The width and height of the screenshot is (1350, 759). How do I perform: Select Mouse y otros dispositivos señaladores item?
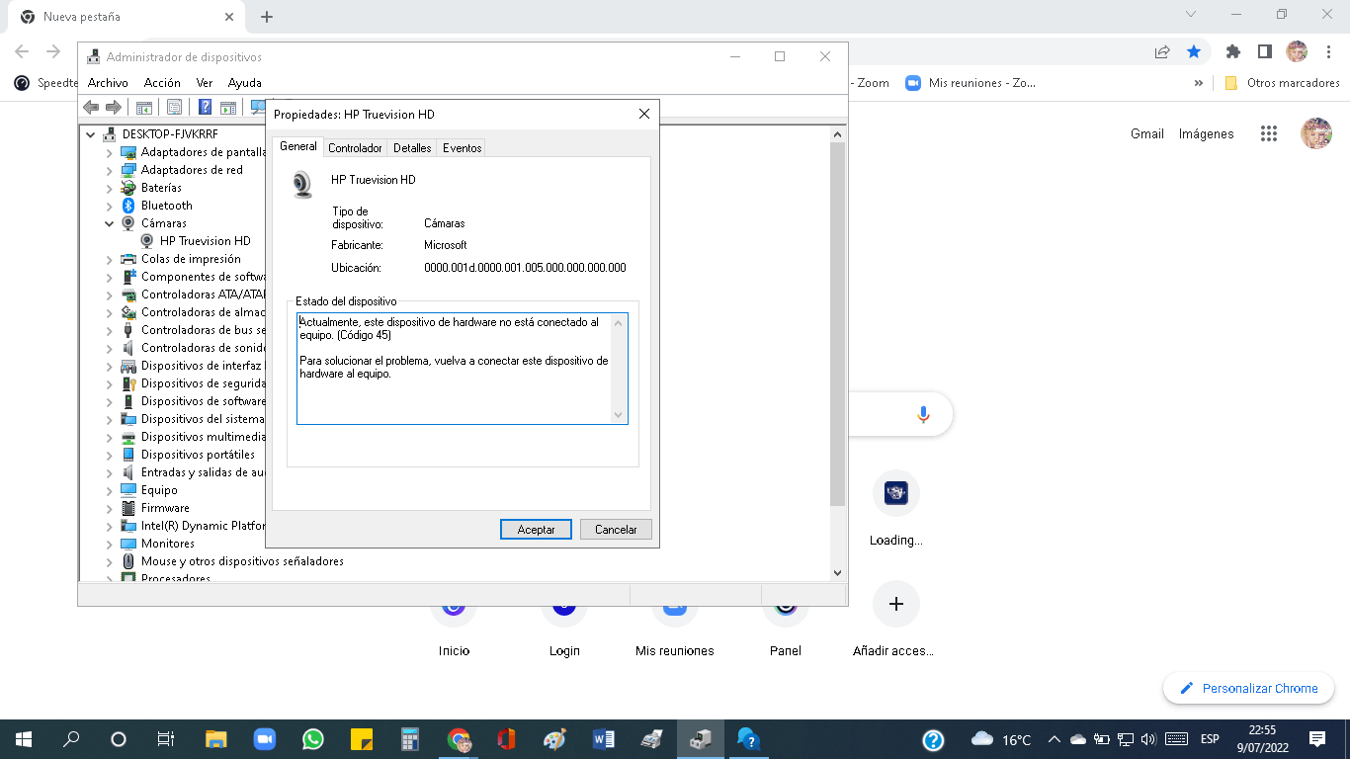click(x=242, y=561)
